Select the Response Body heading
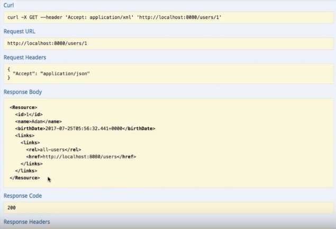Image resolution: width=336 pixels, height=229 pixels. pyautogui.click(x=23, y=92)
